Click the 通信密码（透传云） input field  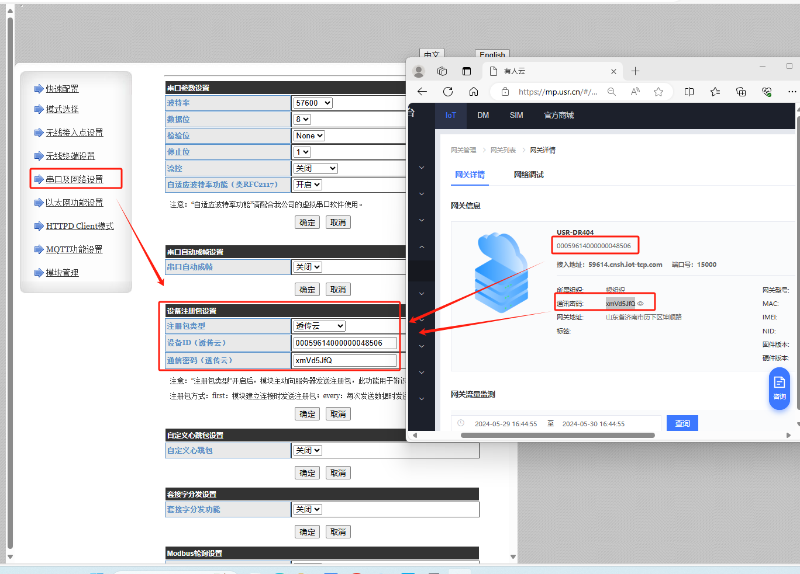(x=345, y=360)
